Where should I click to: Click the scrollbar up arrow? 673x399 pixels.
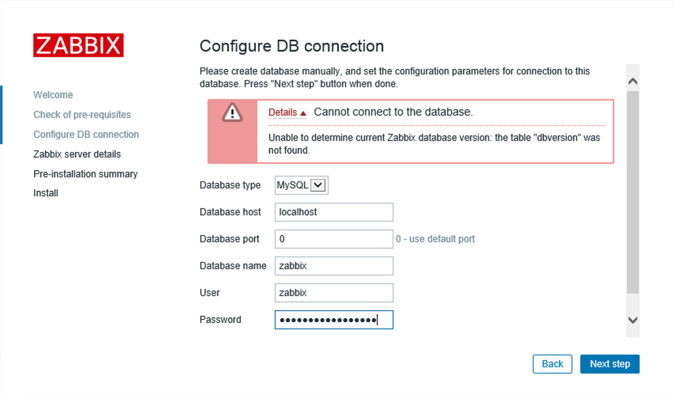[x=633, y=80]
